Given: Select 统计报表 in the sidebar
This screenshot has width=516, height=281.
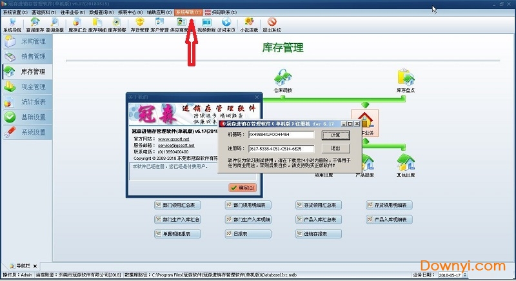Looking at the screenshot, I should (x=27, y=102).
